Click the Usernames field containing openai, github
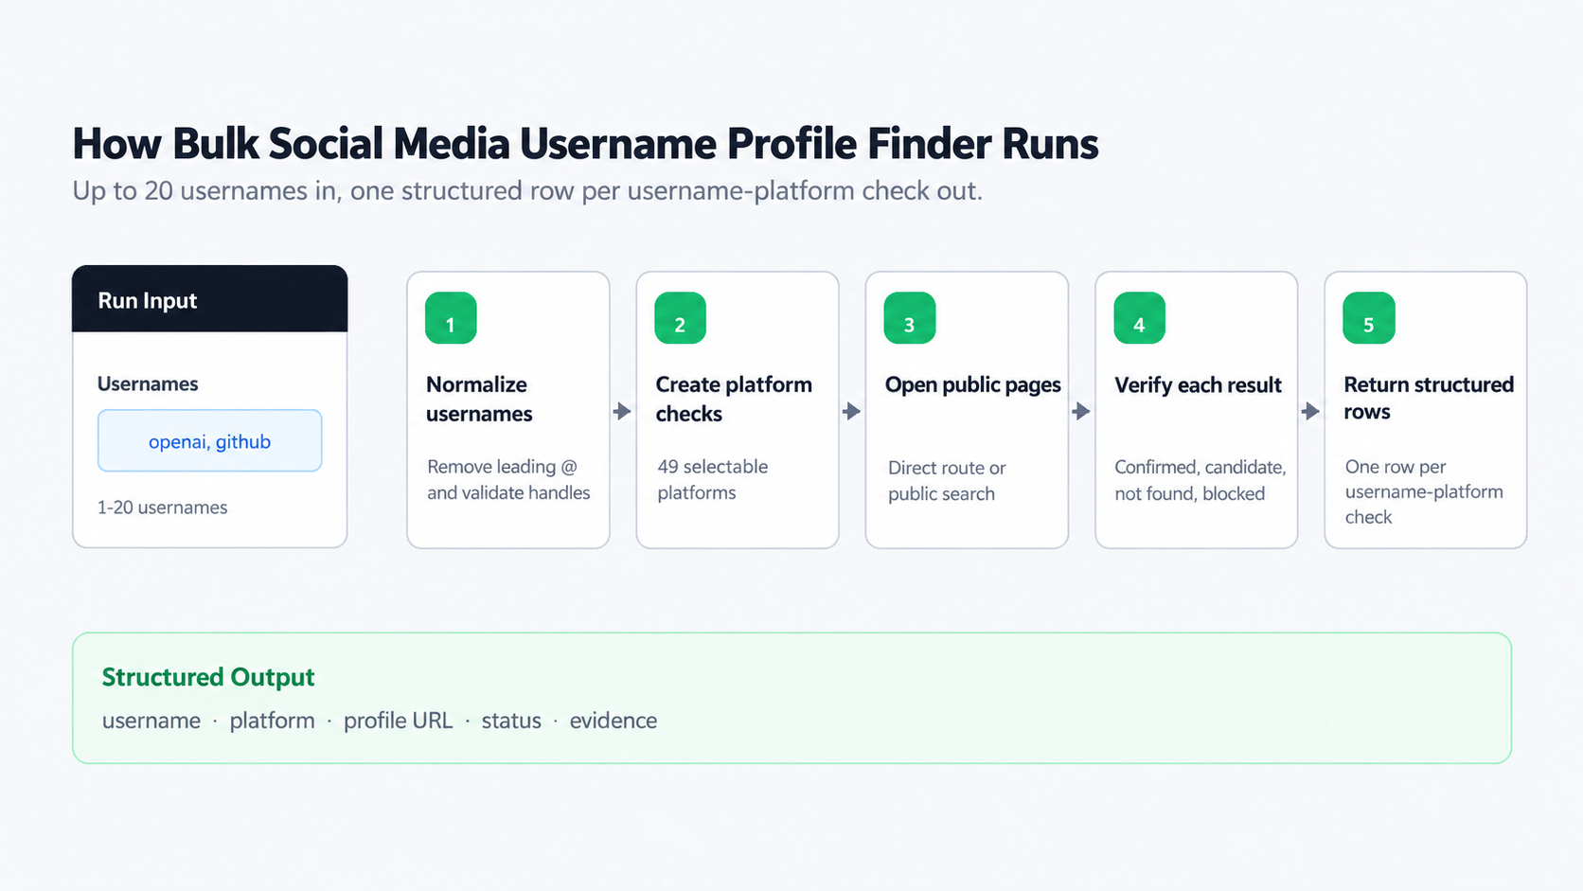 (x=209, y=440)
